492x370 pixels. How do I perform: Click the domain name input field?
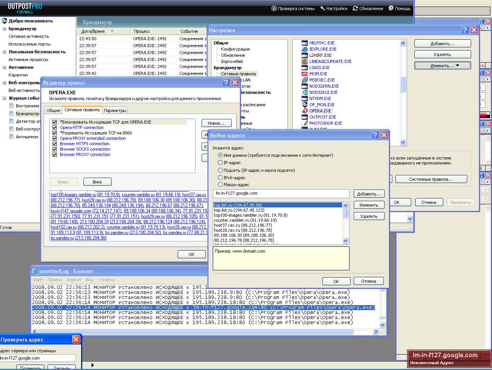pyautogui.click(x=281, y=193)
